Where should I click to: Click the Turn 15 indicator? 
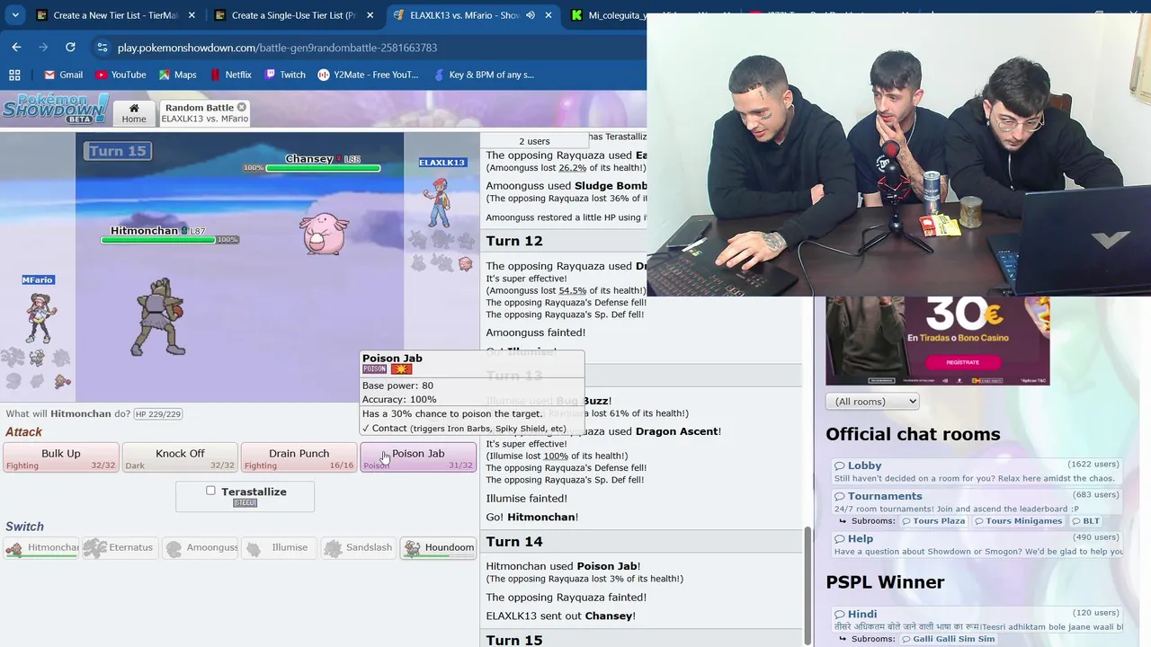point(118,151)
